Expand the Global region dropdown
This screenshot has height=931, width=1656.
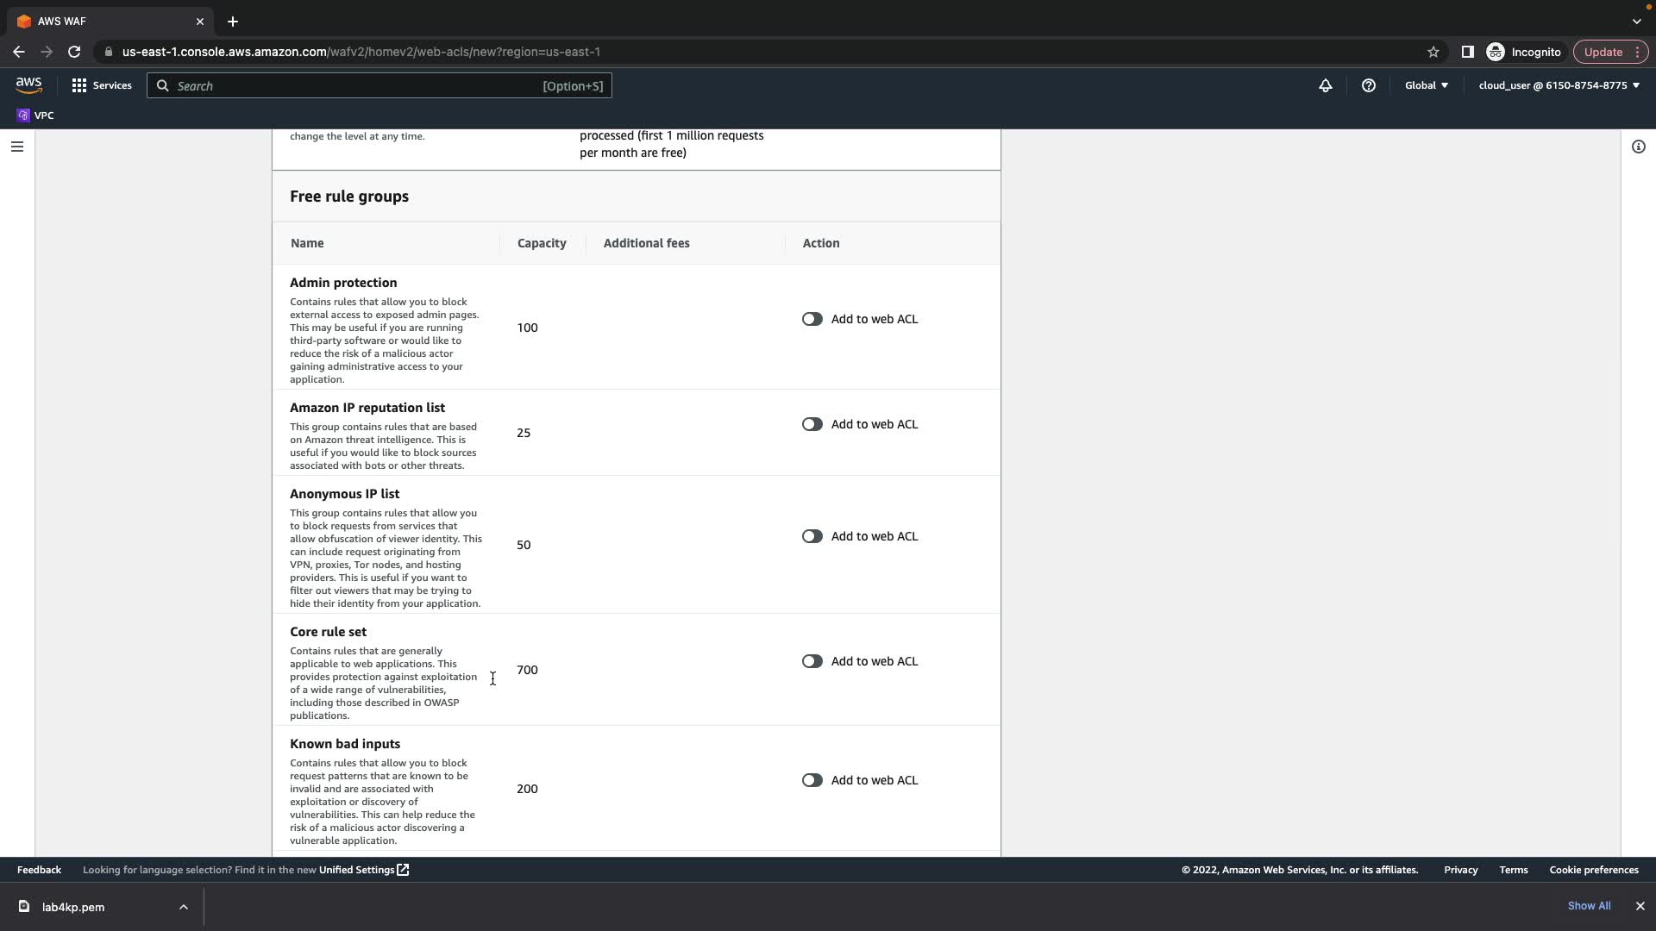(x=1426, y=85)
